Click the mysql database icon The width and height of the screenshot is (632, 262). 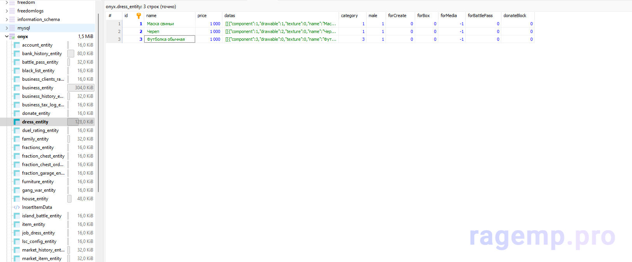[x=12, y=28]
